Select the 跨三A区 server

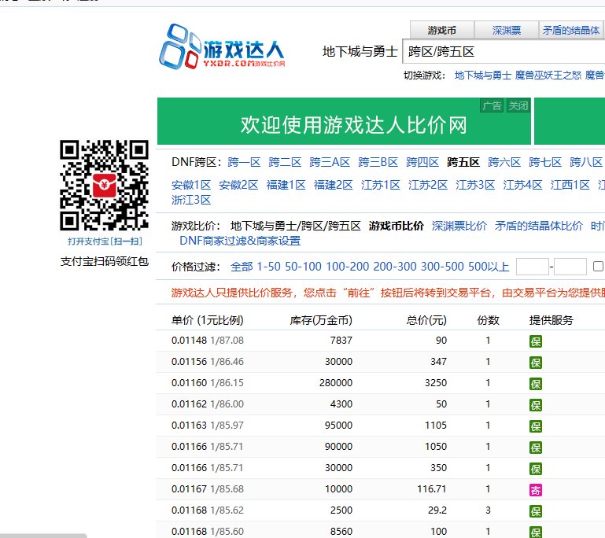pyautogui.click(x=330, y=162)
